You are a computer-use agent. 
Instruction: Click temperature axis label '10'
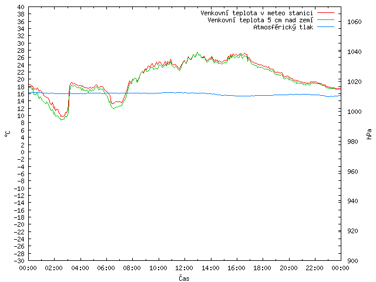pyautogui.click(x=21, y=116)
